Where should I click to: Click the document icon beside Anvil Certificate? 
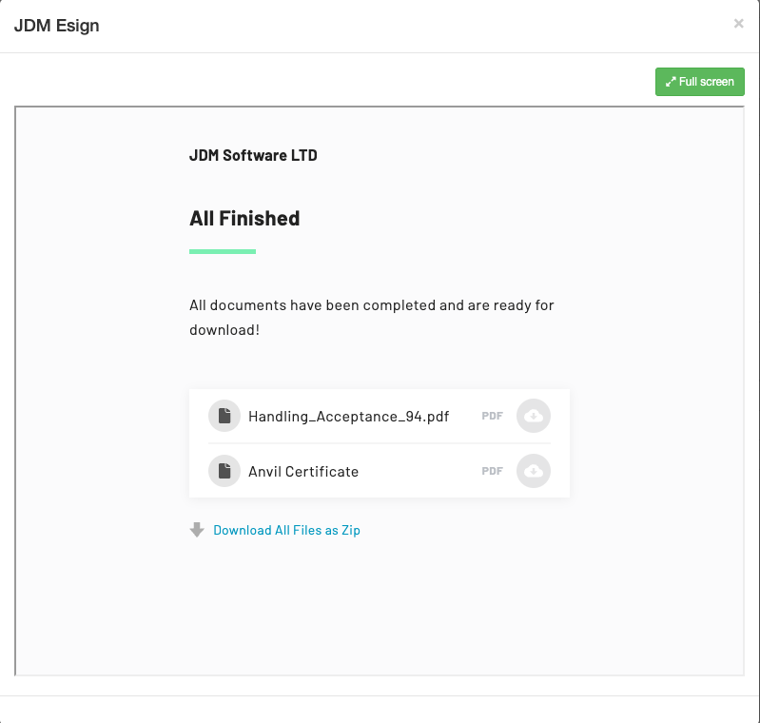pyautogui.click(x=224, y=471)
